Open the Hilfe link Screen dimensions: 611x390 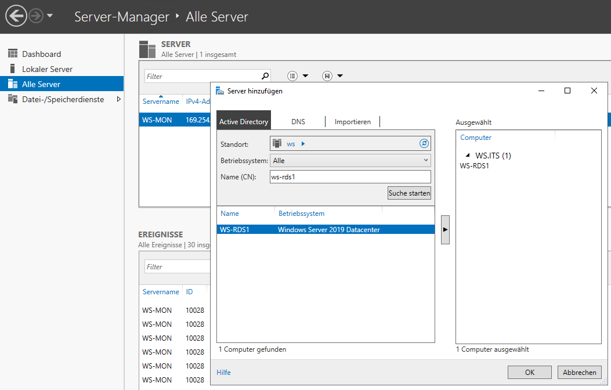(x=223, y=373)
